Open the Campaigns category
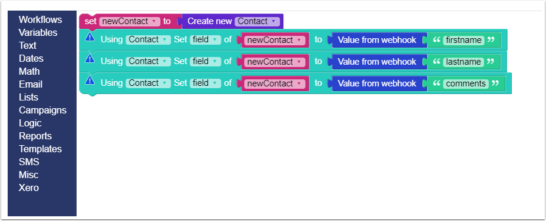 (x=42, y=110)
